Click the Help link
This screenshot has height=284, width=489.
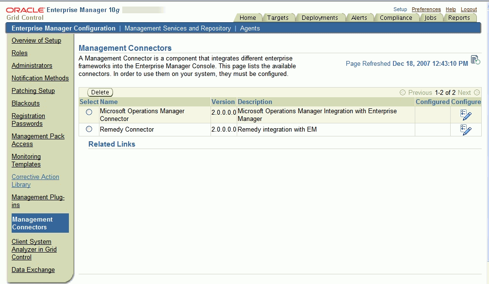pos(451,9)
